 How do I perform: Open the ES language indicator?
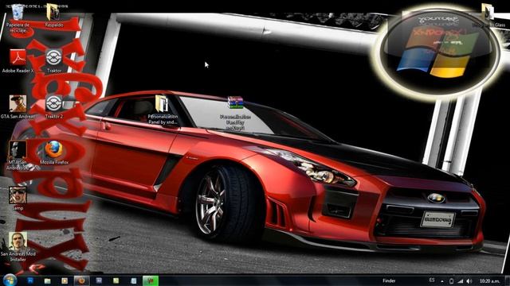coord(432,280)
